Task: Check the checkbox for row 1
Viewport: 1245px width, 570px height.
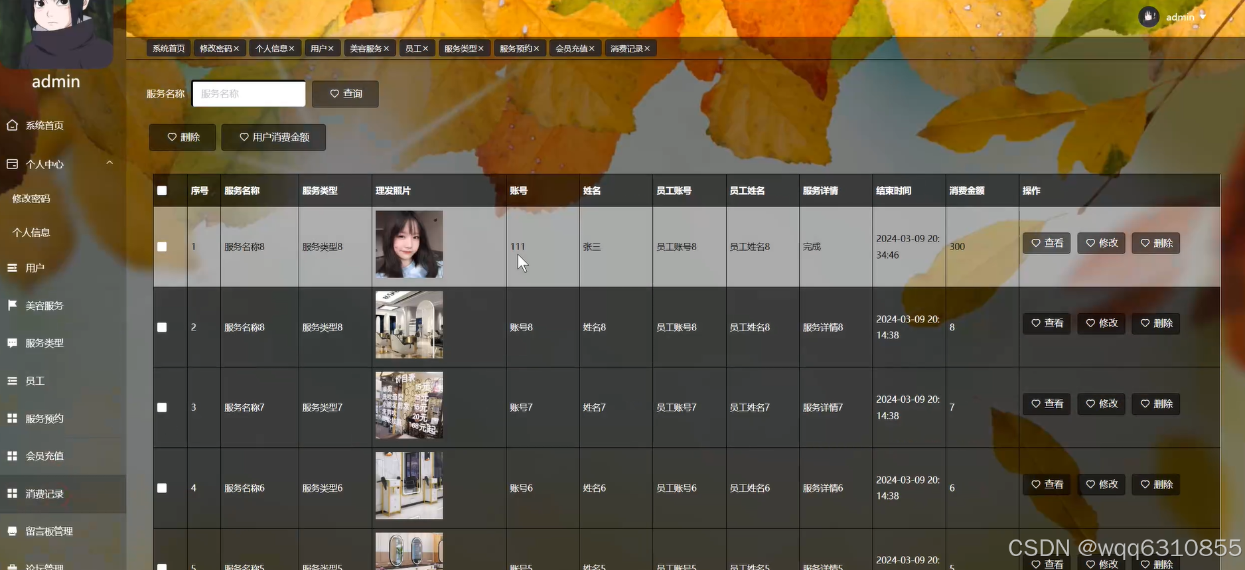Action: click(162, 247)
